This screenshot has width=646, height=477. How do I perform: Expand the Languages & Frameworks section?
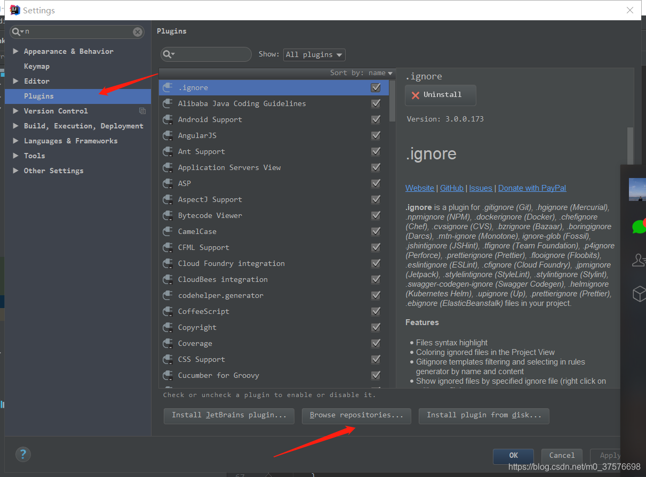click(15, 141)
